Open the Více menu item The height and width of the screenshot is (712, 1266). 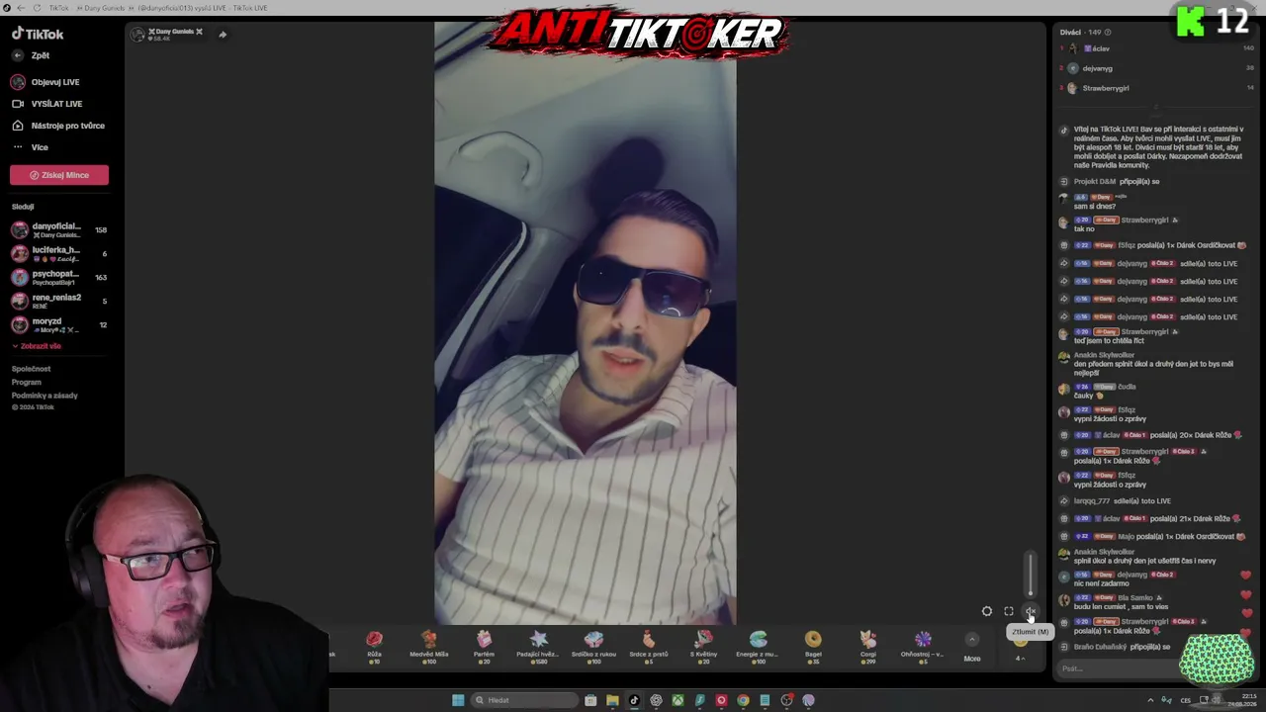pos(30,147)
